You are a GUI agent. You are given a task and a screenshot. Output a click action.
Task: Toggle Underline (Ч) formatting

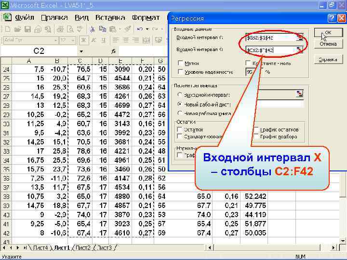tap(103, 40)
